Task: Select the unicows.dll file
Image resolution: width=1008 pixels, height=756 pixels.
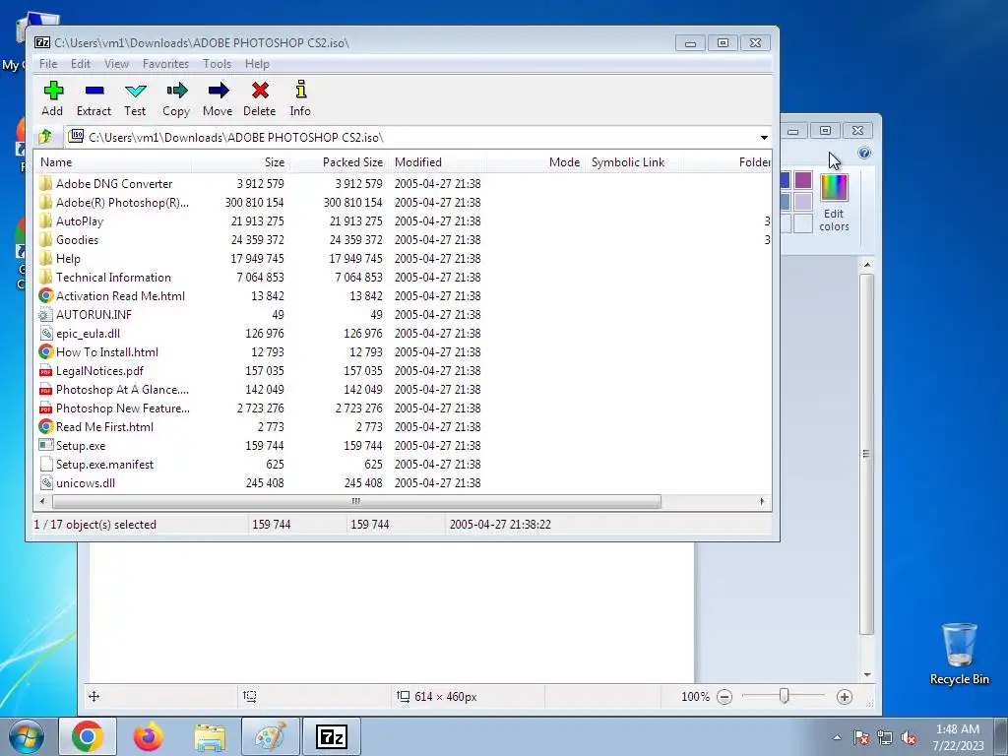Action: [x=86, y=482]
